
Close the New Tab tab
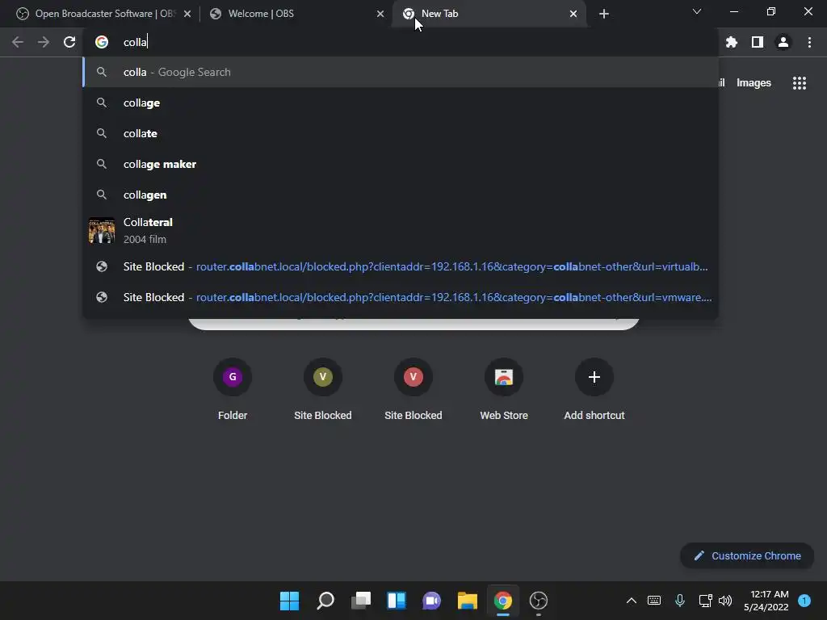(573, 14)
